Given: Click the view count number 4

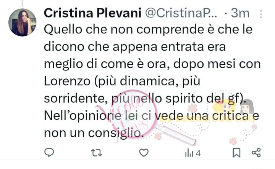Looking at the screenshot, I should [198, 153].
